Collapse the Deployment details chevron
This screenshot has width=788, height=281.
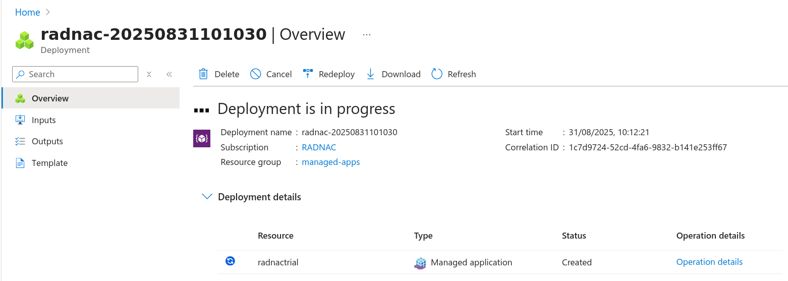click(207, 197)
